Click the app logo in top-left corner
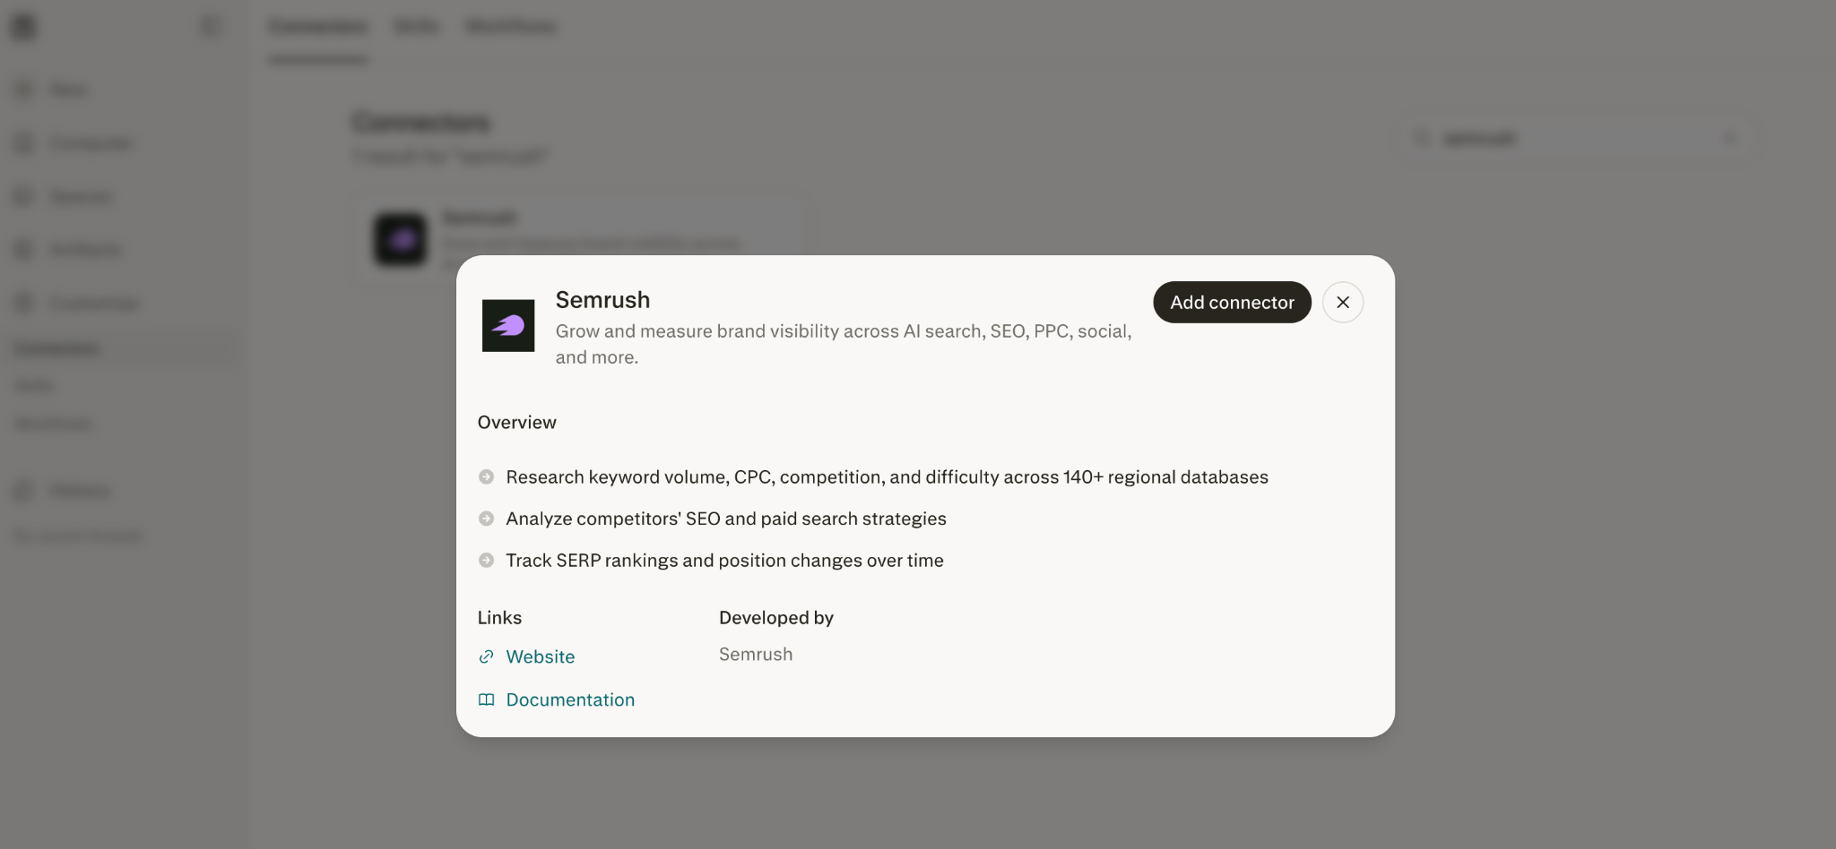Image resolution: width=1836 pixels, height=849 pixels. (x=23, y=27)
